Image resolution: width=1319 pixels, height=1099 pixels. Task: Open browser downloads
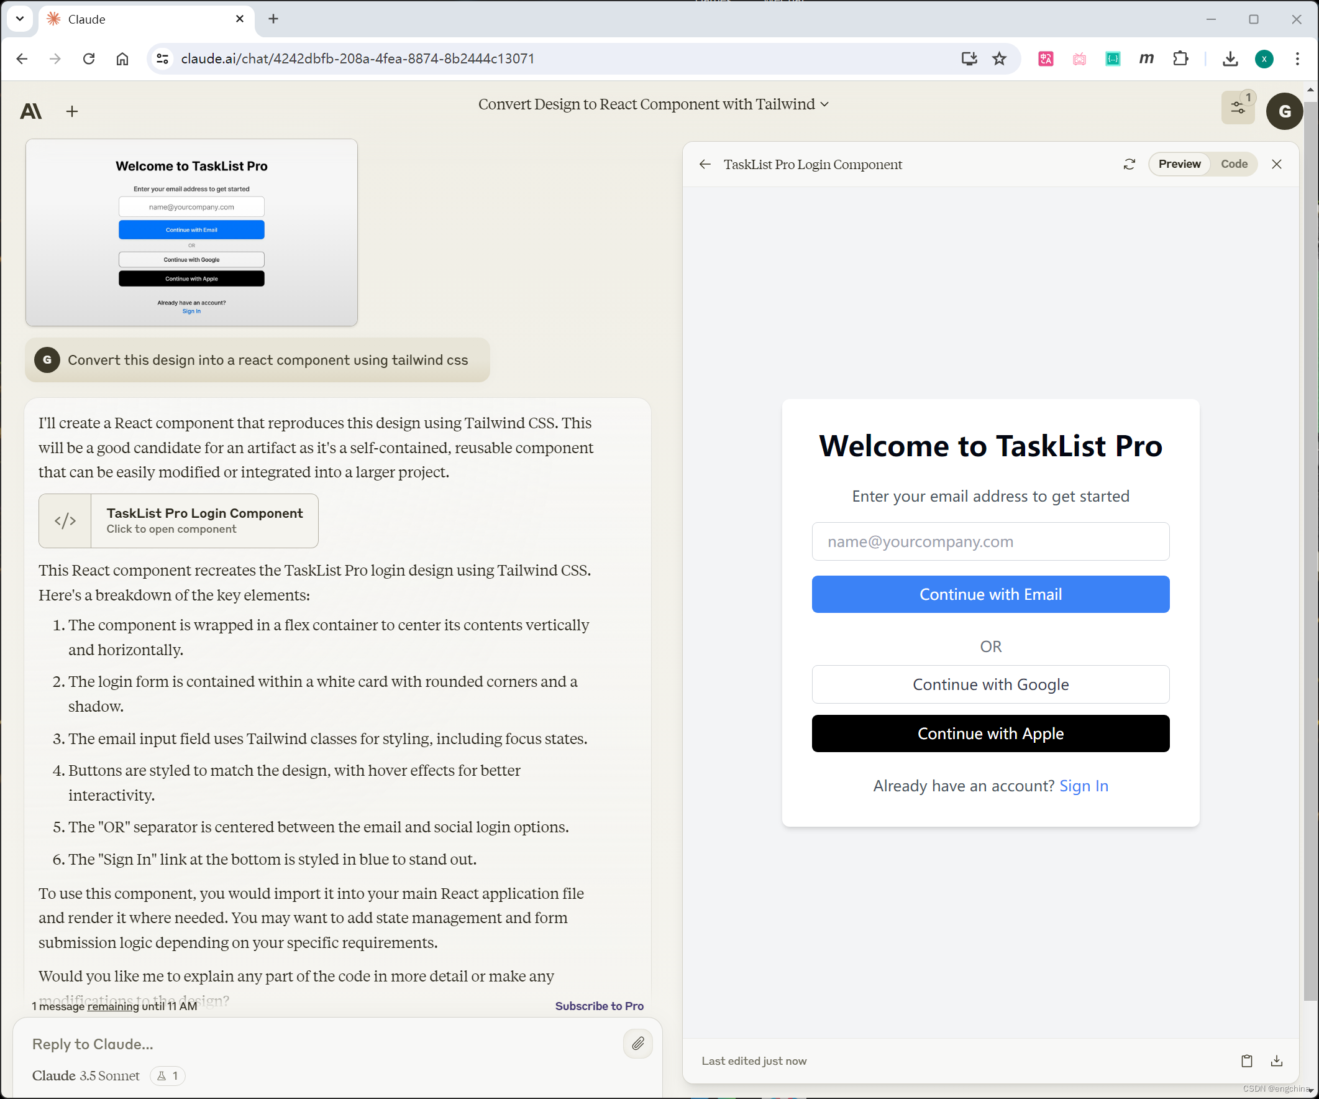1230,58
